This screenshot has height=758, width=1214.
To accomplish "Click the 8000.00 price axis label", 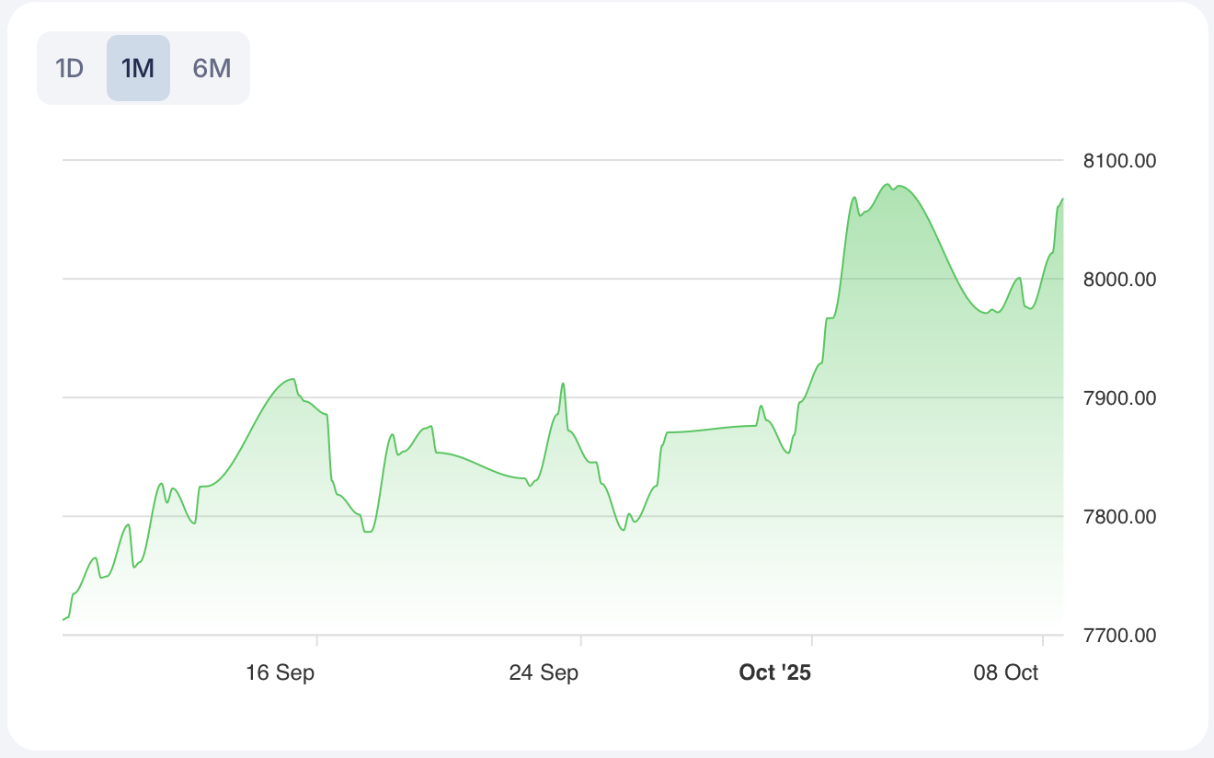I will (x=1119, y=280).
